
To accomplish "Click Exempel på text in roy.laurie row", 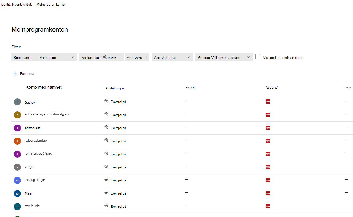I will coord(118,207).
